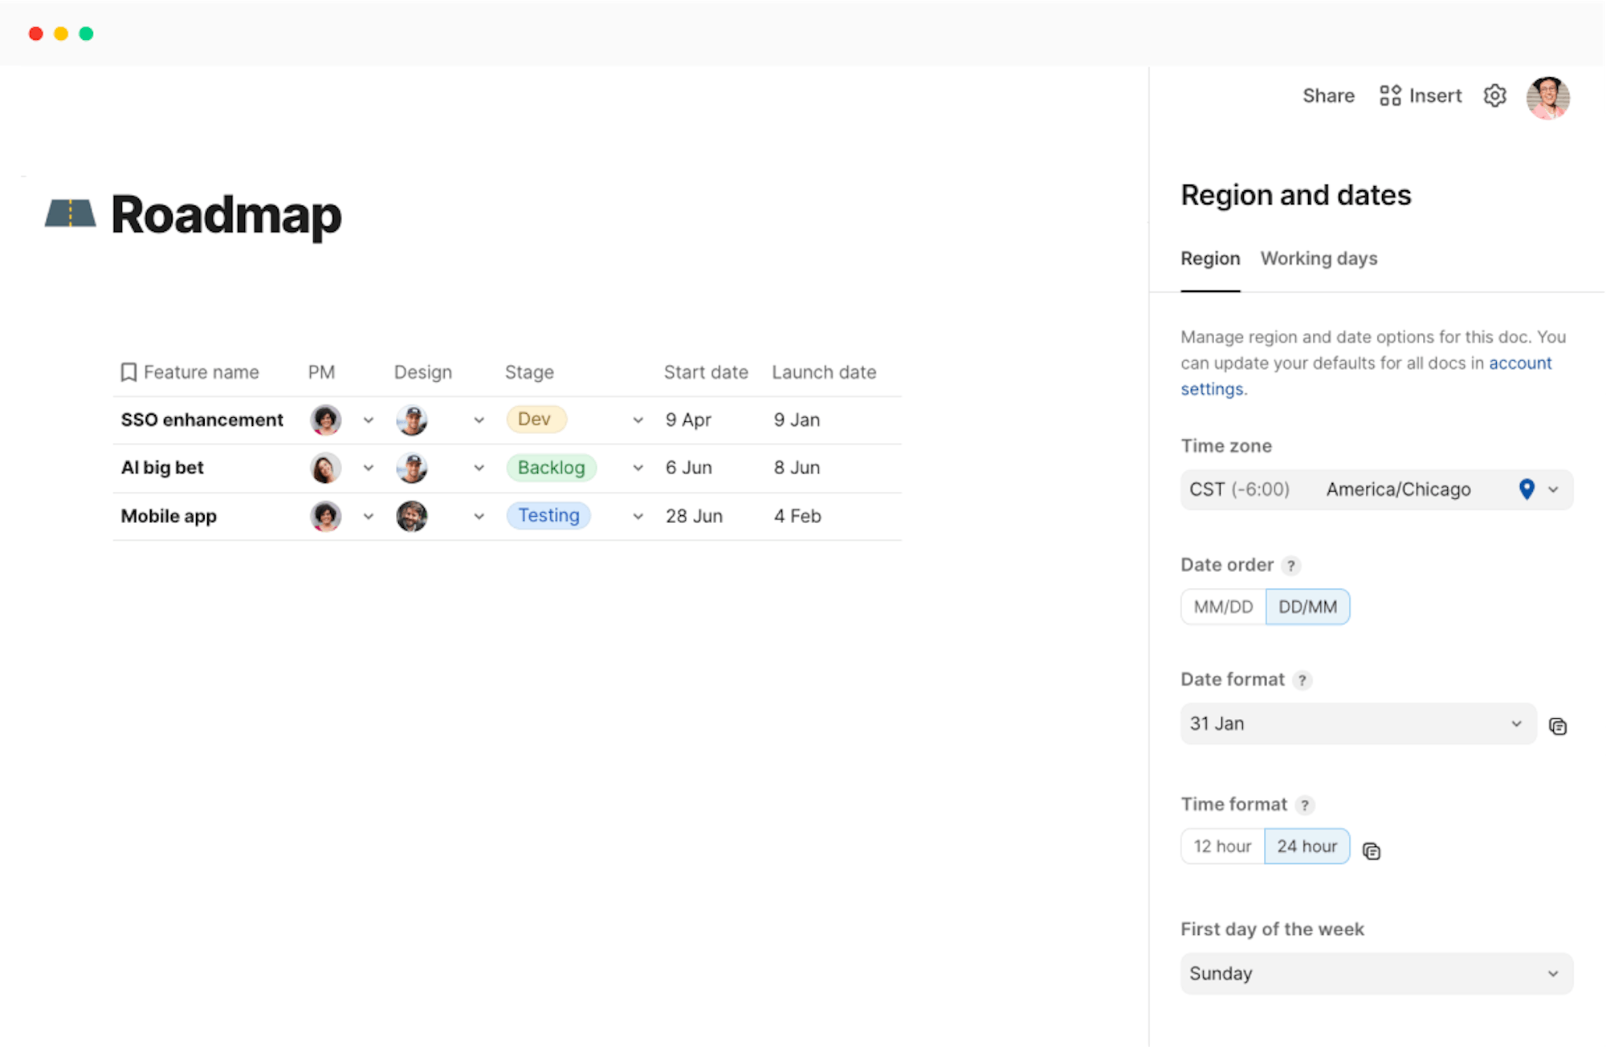Click the Roadmap road icon
This screenshot has height=1047, width=1606.
click(x=70, y=213)
